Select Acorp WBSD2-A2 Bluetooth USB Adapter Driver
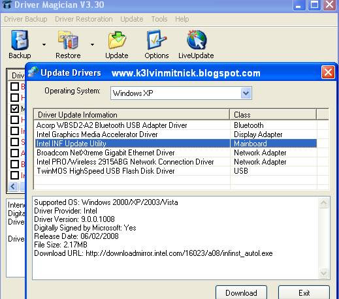Image resolution: width=339 pixels, height=299 pixels. tap(112, 125)
